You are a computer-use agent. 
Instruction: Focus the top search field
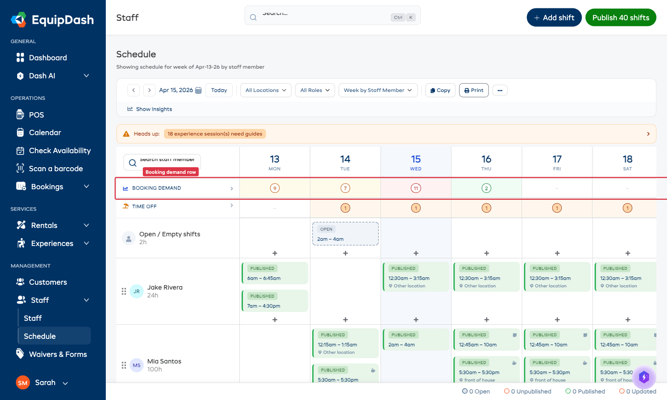click(x=332, y=15)
